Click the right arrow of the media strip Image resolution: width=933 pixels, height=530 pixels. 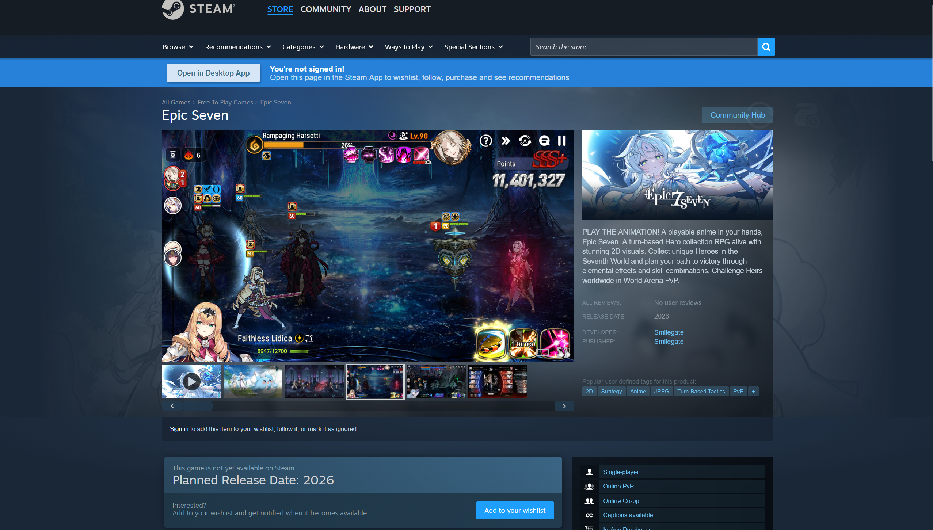pyautogui.click(x=564, y=406)
